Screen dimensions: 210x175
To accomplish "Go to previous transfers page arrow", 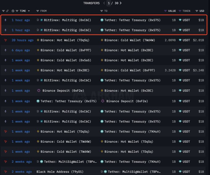I will click(104, 3).
